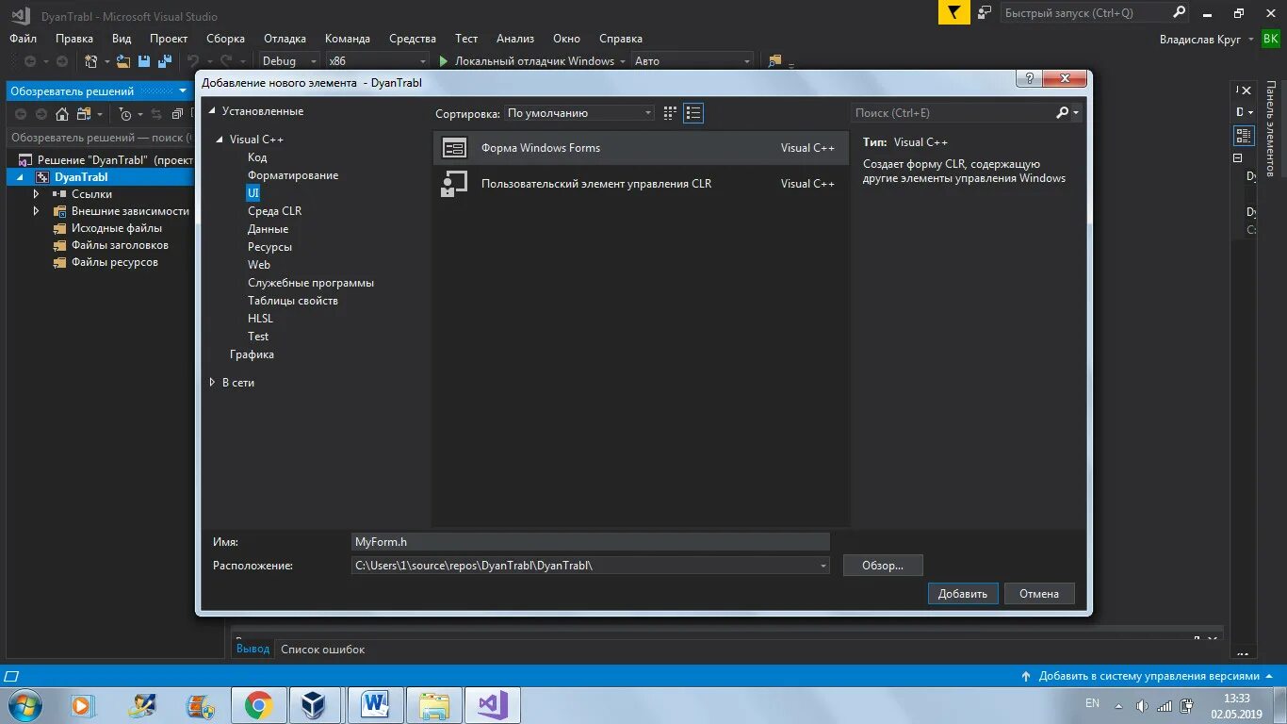1287x724 pixels.
Task: Open the Debug configuration dropdown
Action: pyautogui.click(x=290, y=61)
